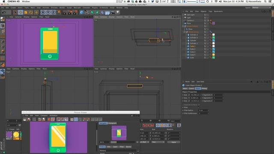Screen dimensions: 274x154
Task: Open the Objects menu in Object Manager
Action: [203, 12]
